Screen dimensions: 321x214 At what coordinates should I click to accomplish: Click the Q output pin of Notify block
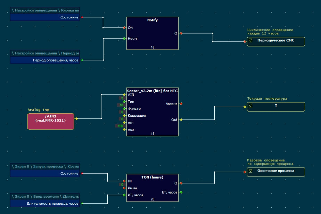point(181,33)
